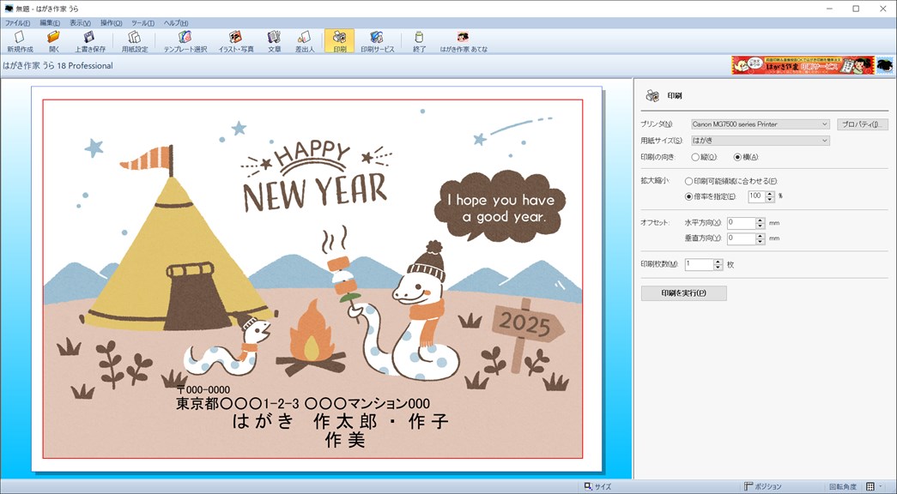Click the サイズ status bar icon

[588, 486]
